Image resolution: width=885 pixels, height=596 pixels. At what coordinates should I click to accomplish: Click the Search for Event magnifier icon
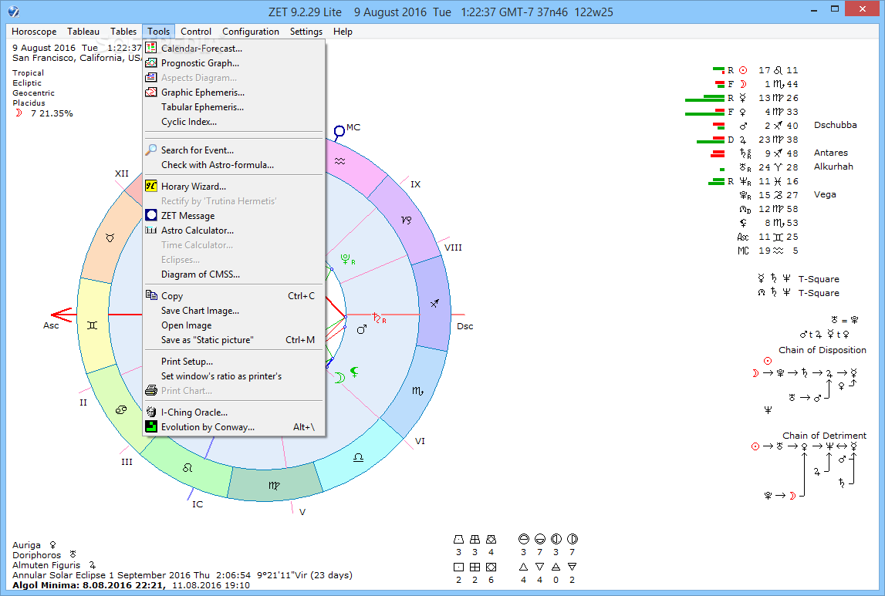pyautogui.click(x=150, y=150)
